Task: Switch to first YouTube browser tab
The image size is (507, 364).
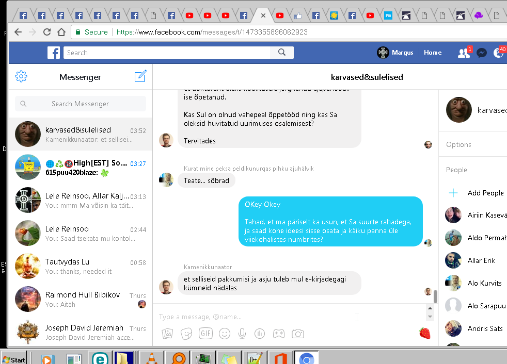Action: point(189,15)
